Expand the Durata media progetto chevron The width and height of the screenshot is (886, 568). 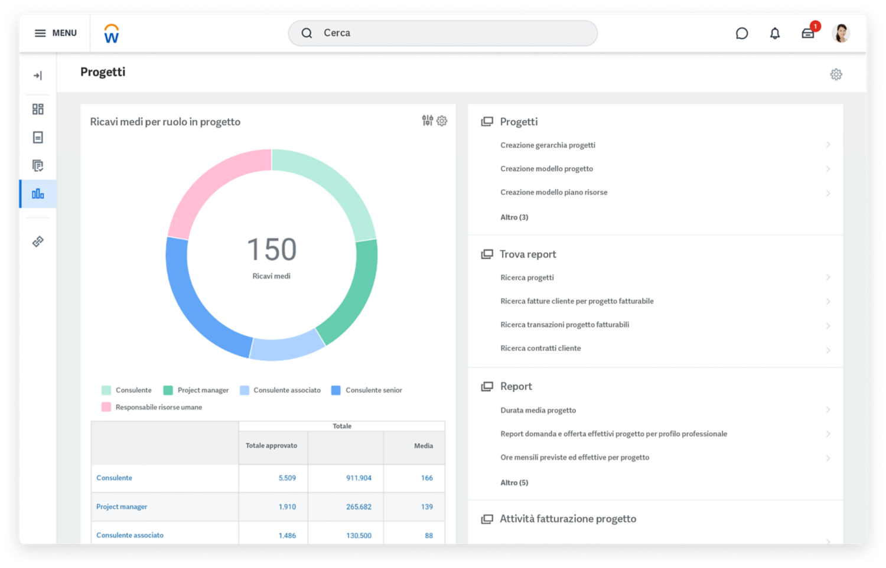(x=828, y=409)
